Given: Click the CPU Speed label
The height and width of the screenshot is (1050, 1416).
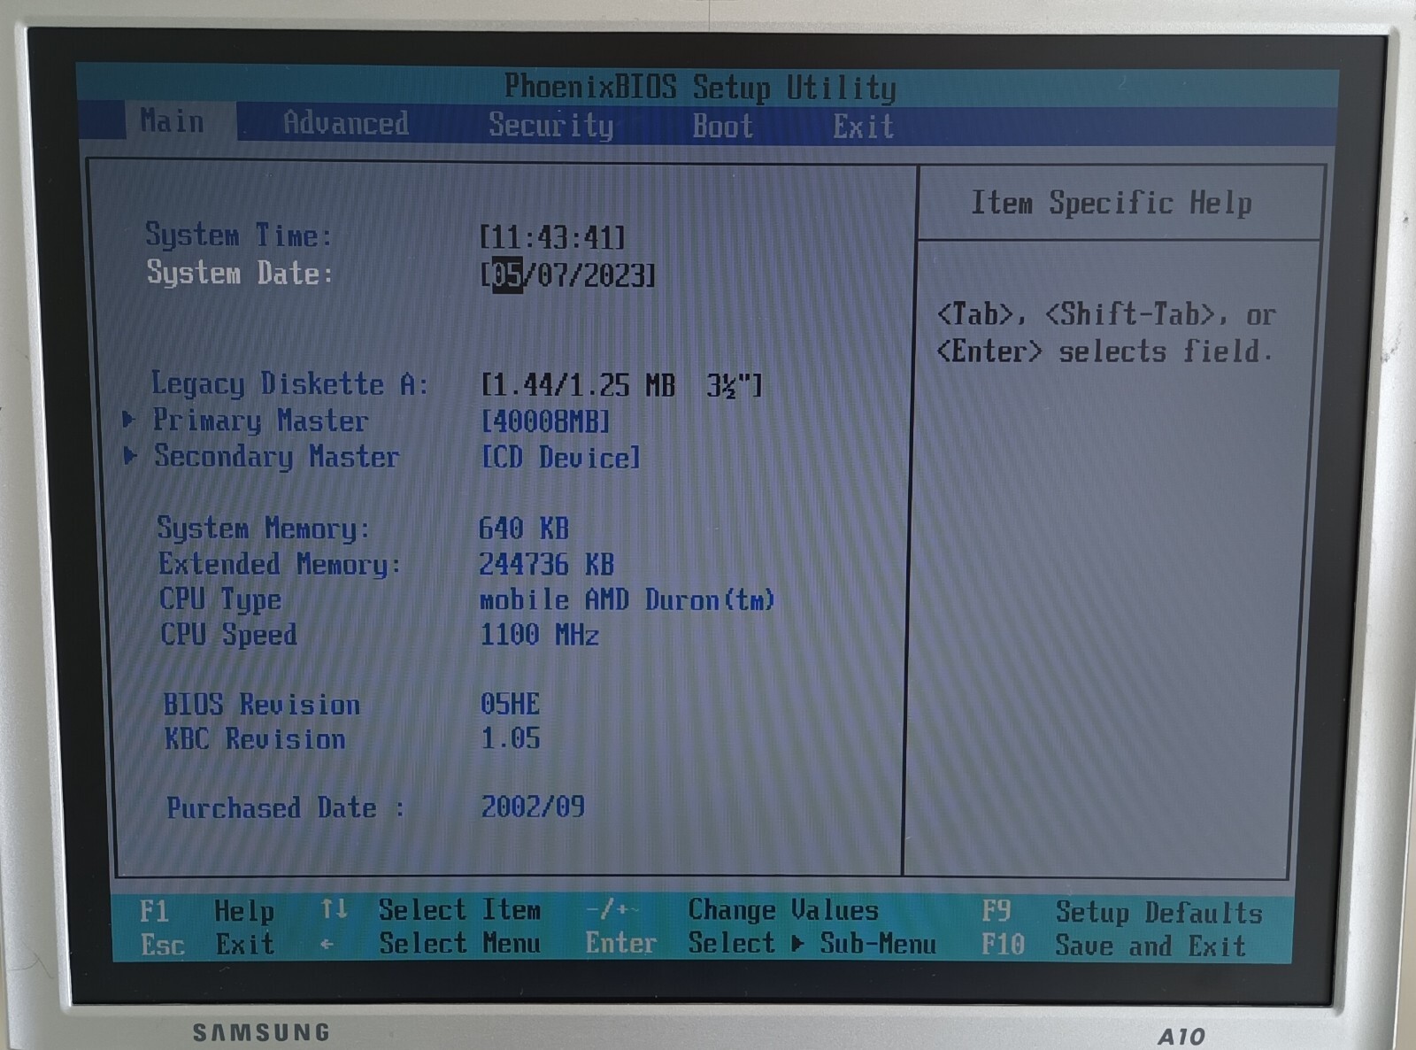Looking at the screenshot, I should point(228,635).
